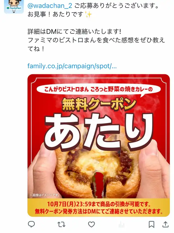Viewport: 174px width, 233px height.
Task: Click the large あたり text in image
Action: [x=99, y=131]
